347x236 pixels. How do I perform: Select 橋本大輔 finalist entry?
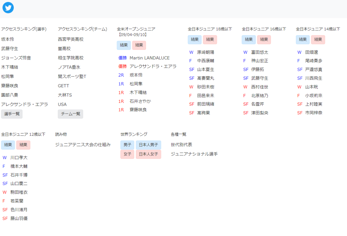[x=19, y=166]
